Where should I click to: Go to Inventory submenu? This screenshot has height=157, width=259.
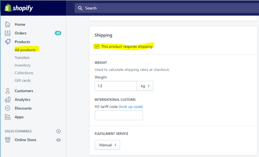[x=23, y=65]
